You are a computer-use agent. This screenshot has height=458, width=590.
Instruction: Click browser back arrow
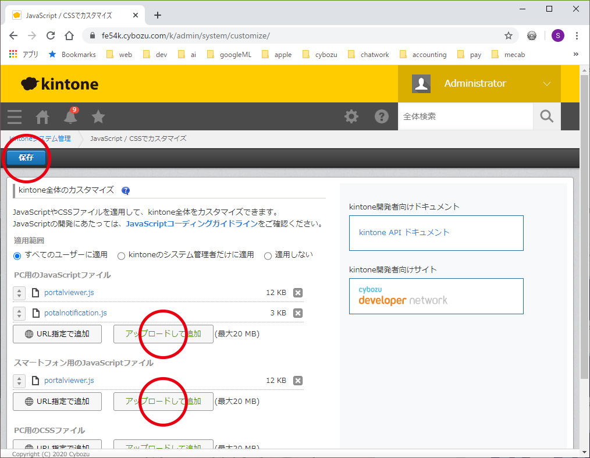[x=13, y=35]
